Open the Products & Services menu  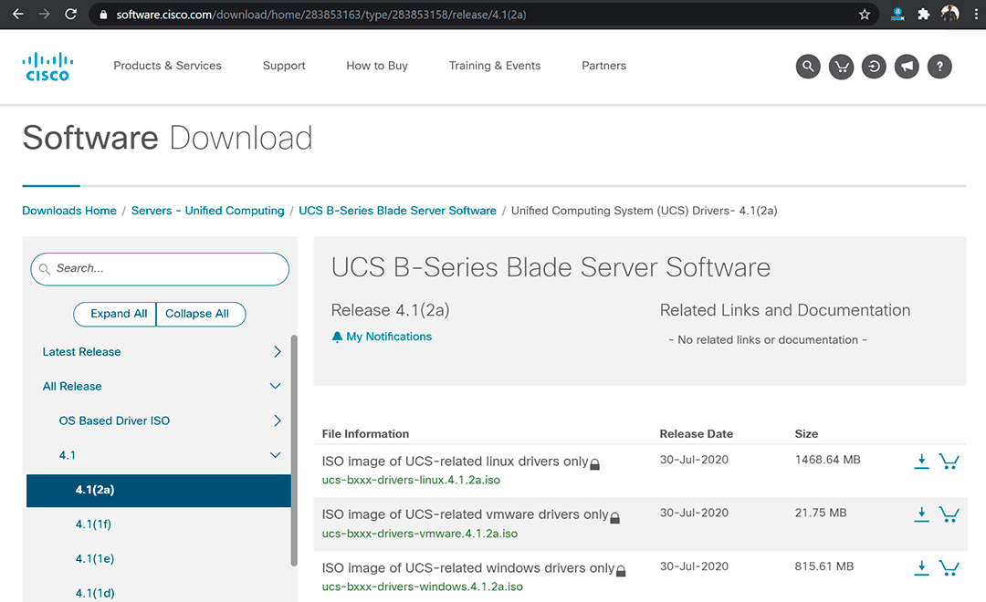tap(167, 66)
